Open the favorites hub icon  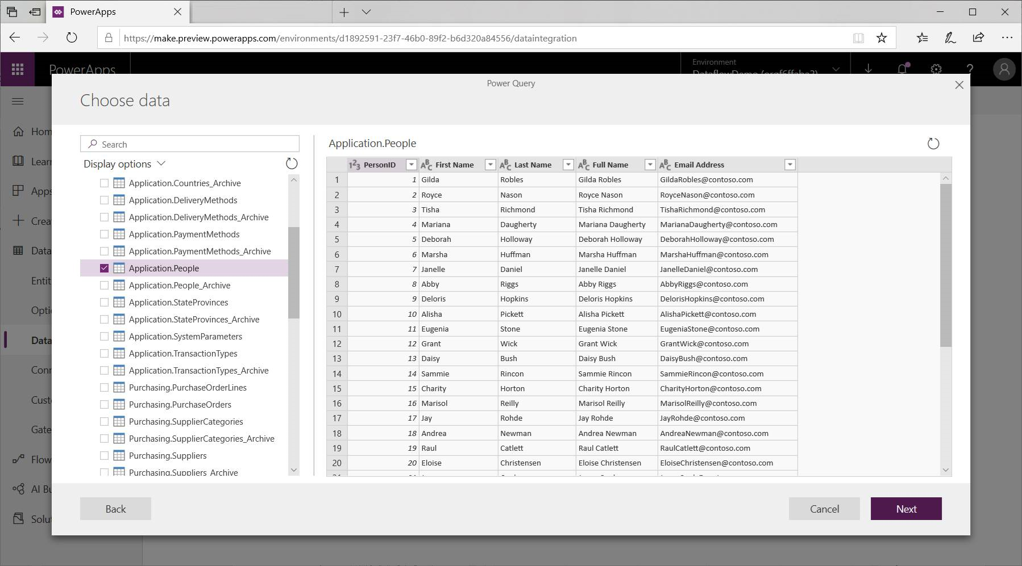tap(923, 37)
